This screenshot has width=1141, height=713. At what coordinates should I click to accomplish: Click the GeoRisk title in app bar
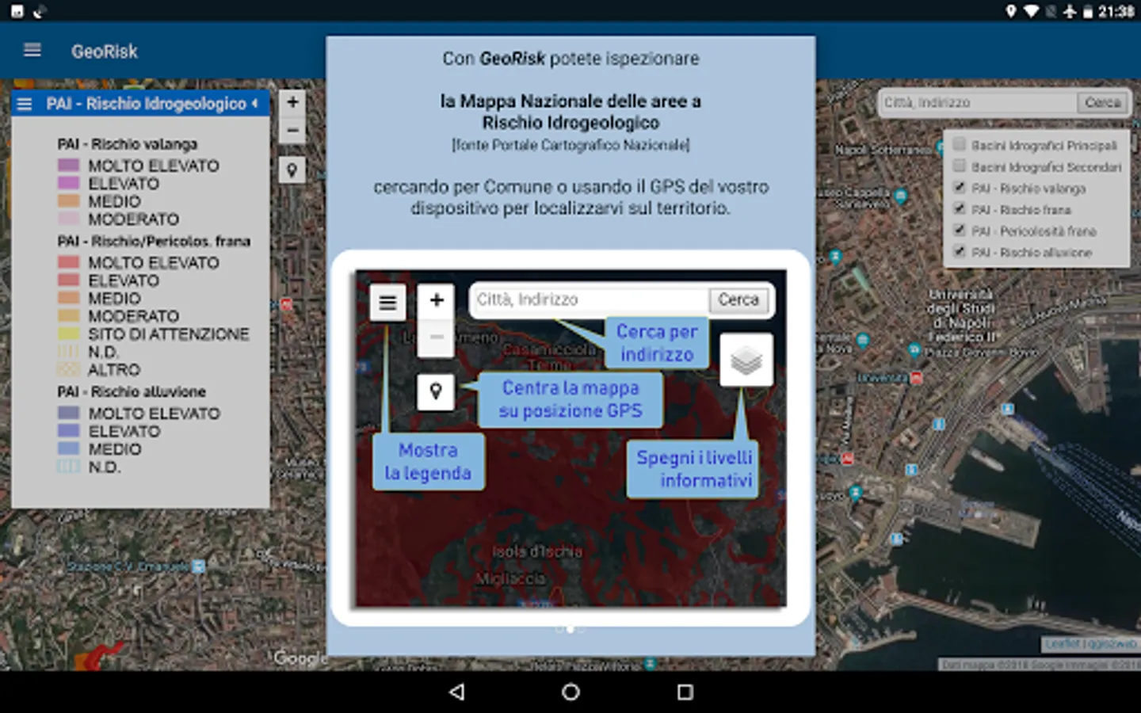click(x=105, y=51)
